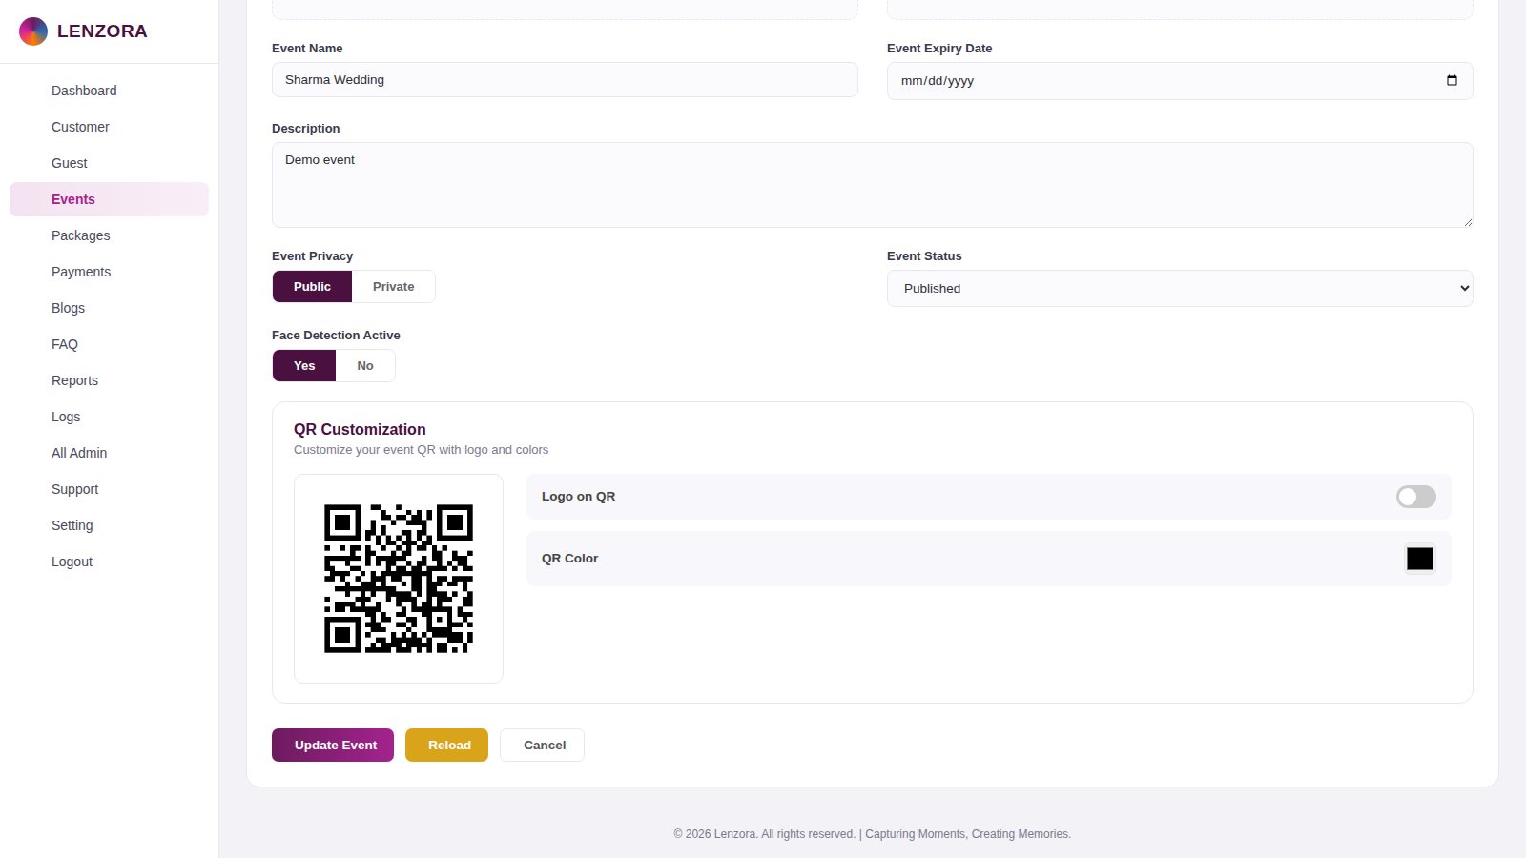This screenshot has width=1526, height=858.
Task: Click the QR Customization heading
Action: pyautogui.click(x=360, y=430)
